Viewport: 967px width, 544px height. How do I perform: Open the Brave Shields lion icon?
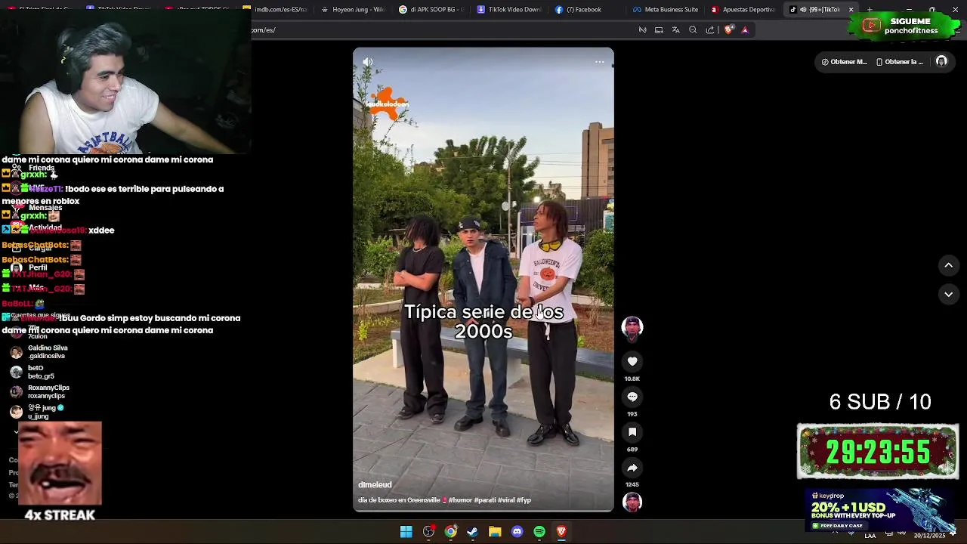(728, 30)
